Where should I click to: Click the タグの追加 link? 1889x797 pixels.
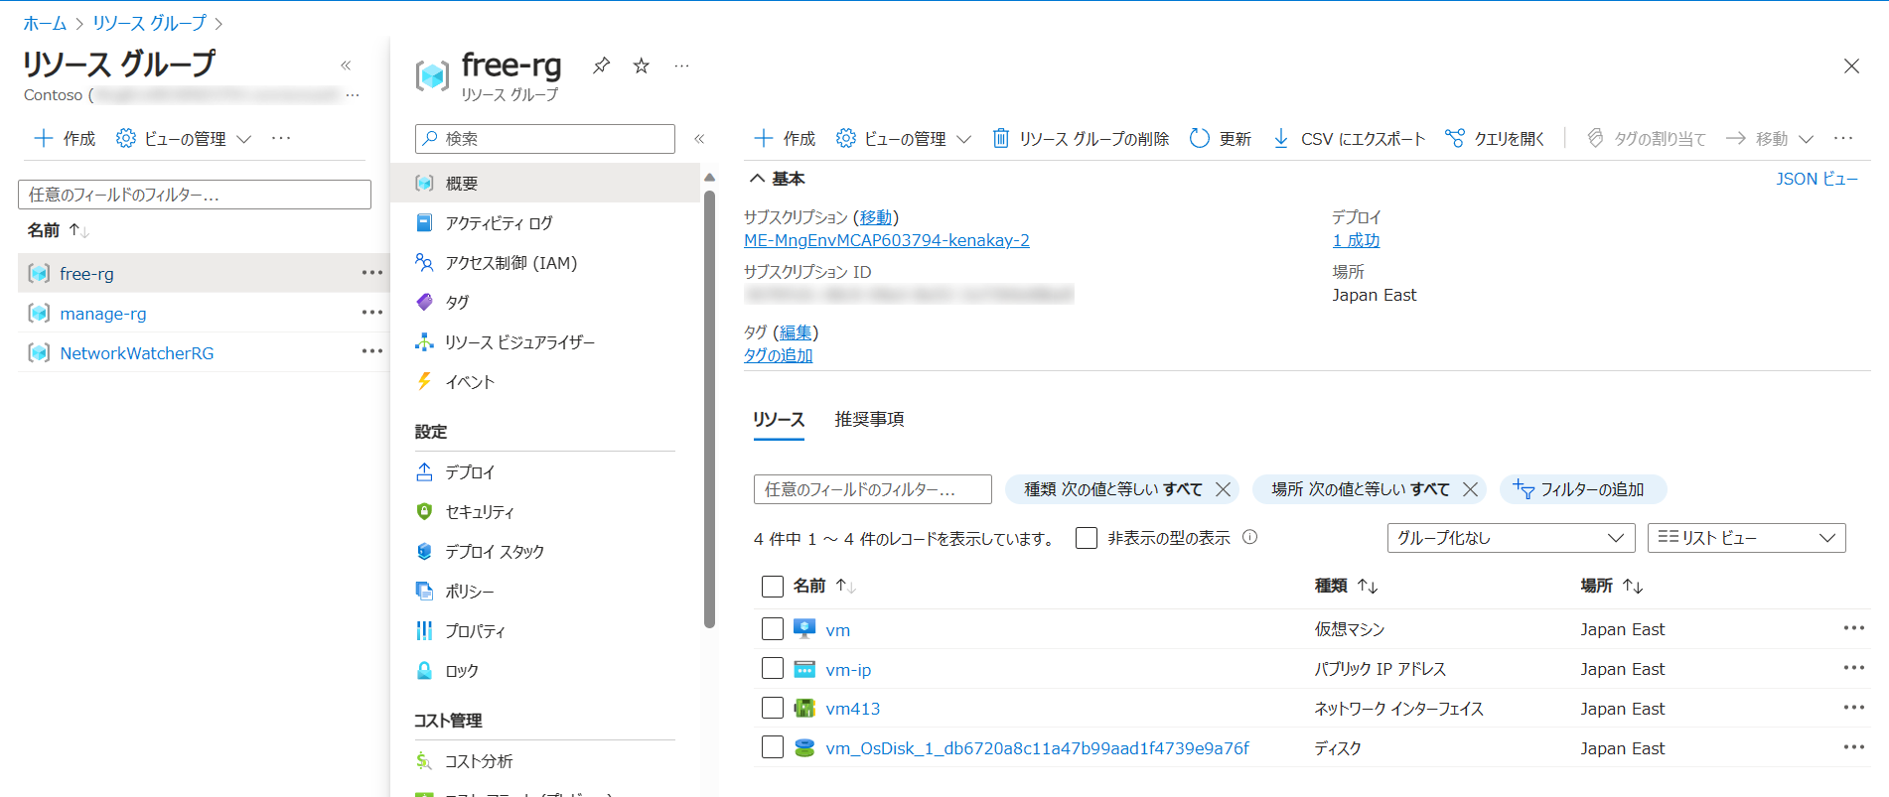(778, 355)
